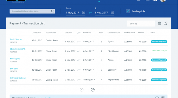Click the Check Out column header

click(x=87, y=33)
